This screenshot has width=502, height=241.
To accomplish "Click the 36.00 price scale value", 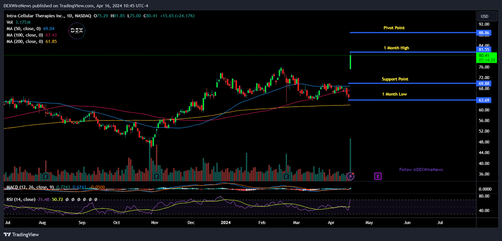I will click(x=484, y=174).
